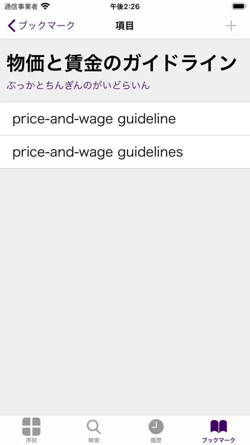Viewport: 250px width, 445px height.
Task: Switch to the ブックマーク tab label
Action: (219, 440)
